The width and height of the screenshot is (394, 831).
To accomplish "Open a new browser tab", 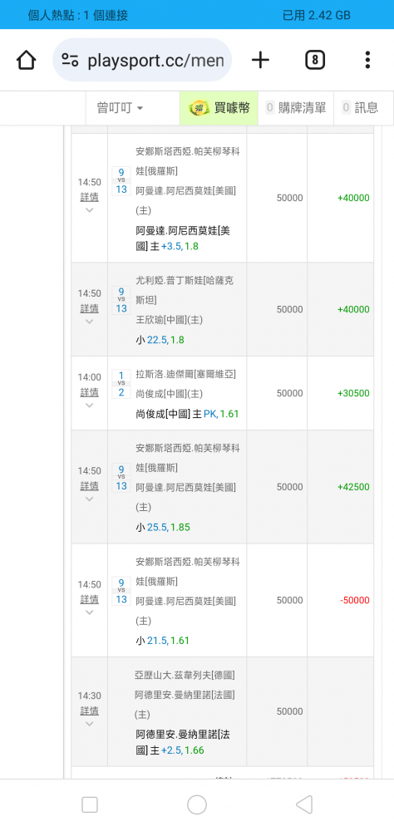I will pos(260,60).
